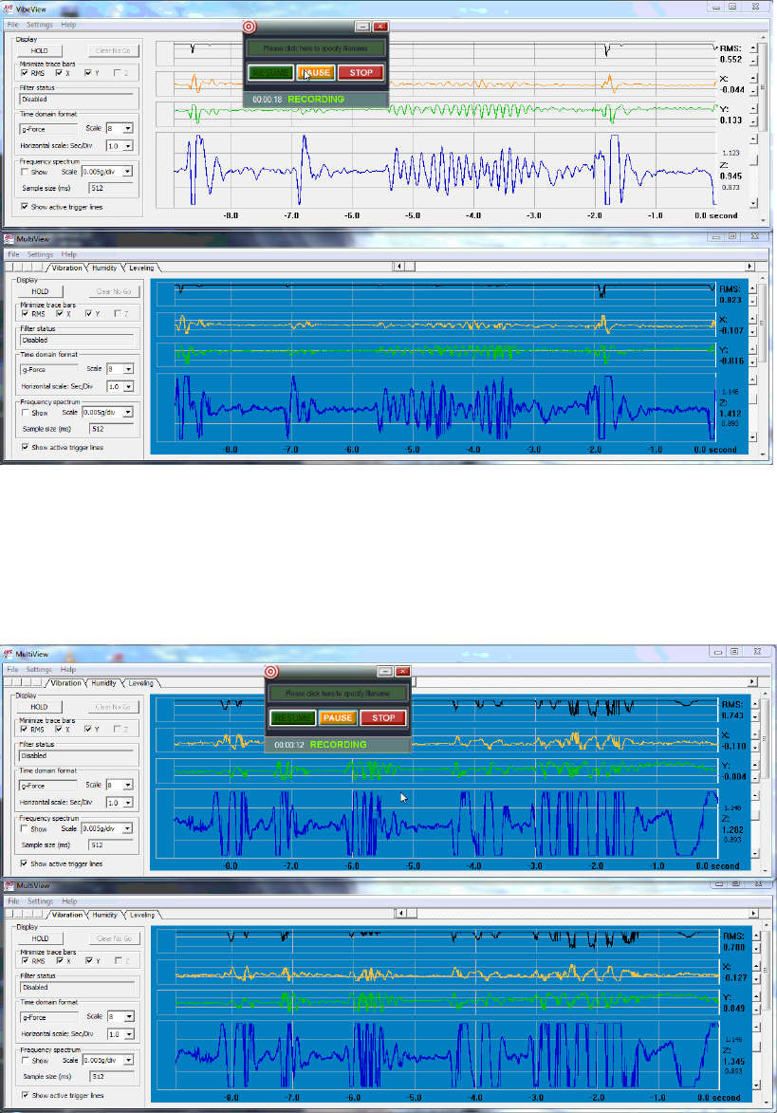Switch to Leveling tab in bottom MultiView
The width and height of the screenshot is (777, 1113).
click(142, 915)
